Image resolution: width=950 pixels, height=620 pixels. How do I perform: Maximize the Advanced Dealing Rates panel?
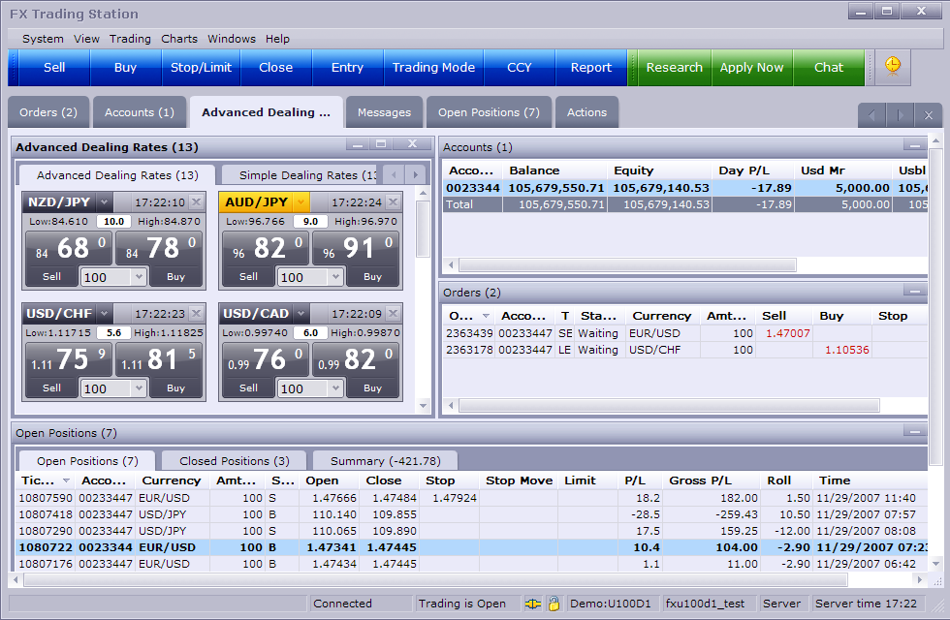click(x=381, y=144)
